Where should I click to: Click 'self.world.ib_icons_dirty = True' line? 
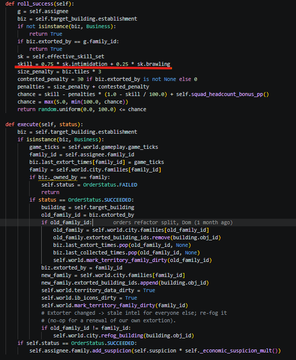(x=89, y=298)
